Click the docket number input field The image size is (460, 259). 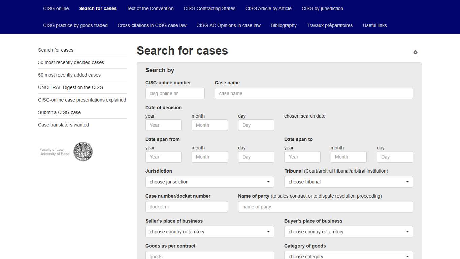(x=187, y=207)
